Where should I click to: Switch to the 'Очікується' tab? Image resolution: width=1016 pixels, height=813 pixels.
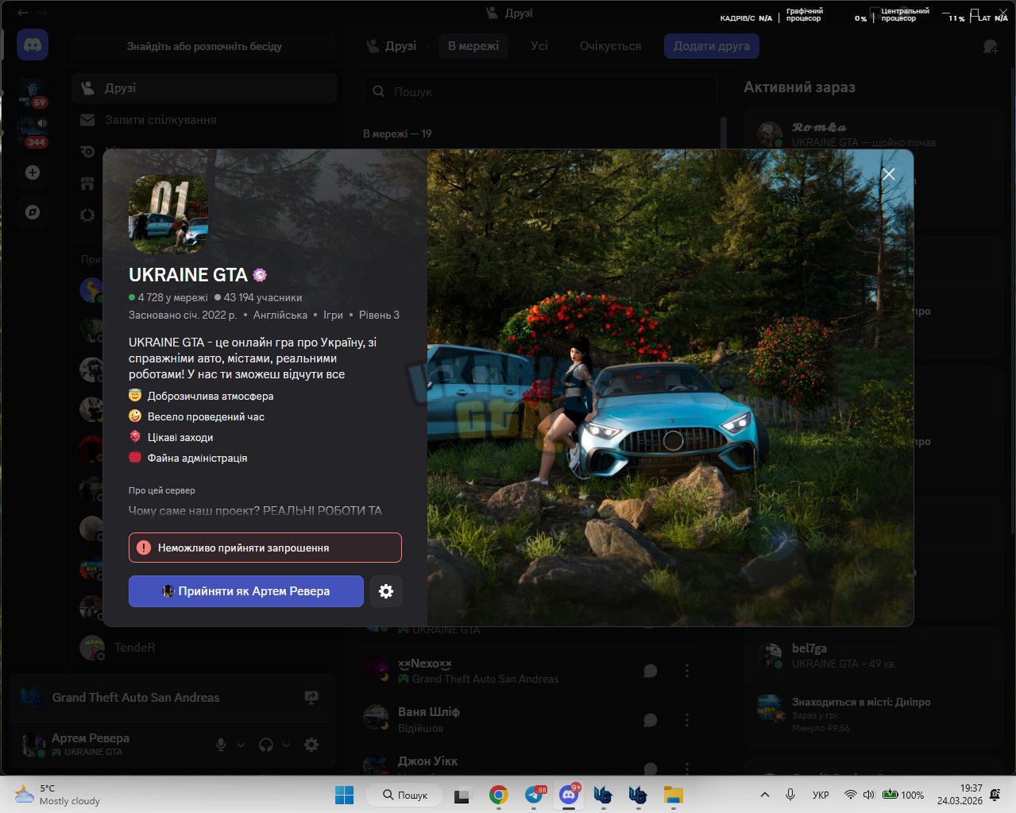[610, 46]
